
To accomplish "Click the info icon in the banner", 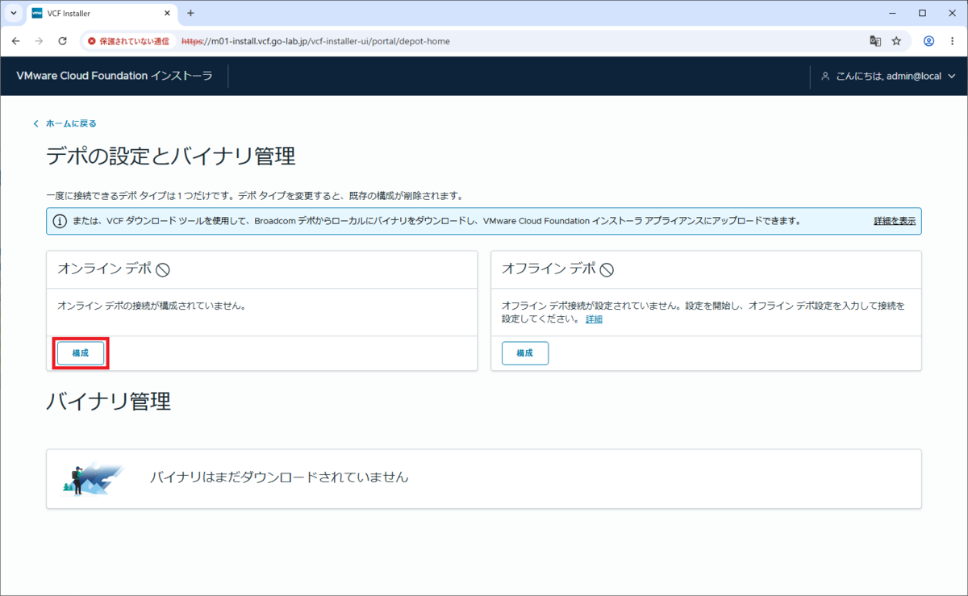I will pyautogui.click(x=60, y=221).
